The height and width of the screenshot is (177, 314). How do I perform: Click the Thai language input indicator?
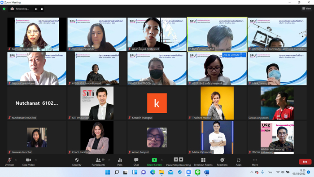coord(270,172)
